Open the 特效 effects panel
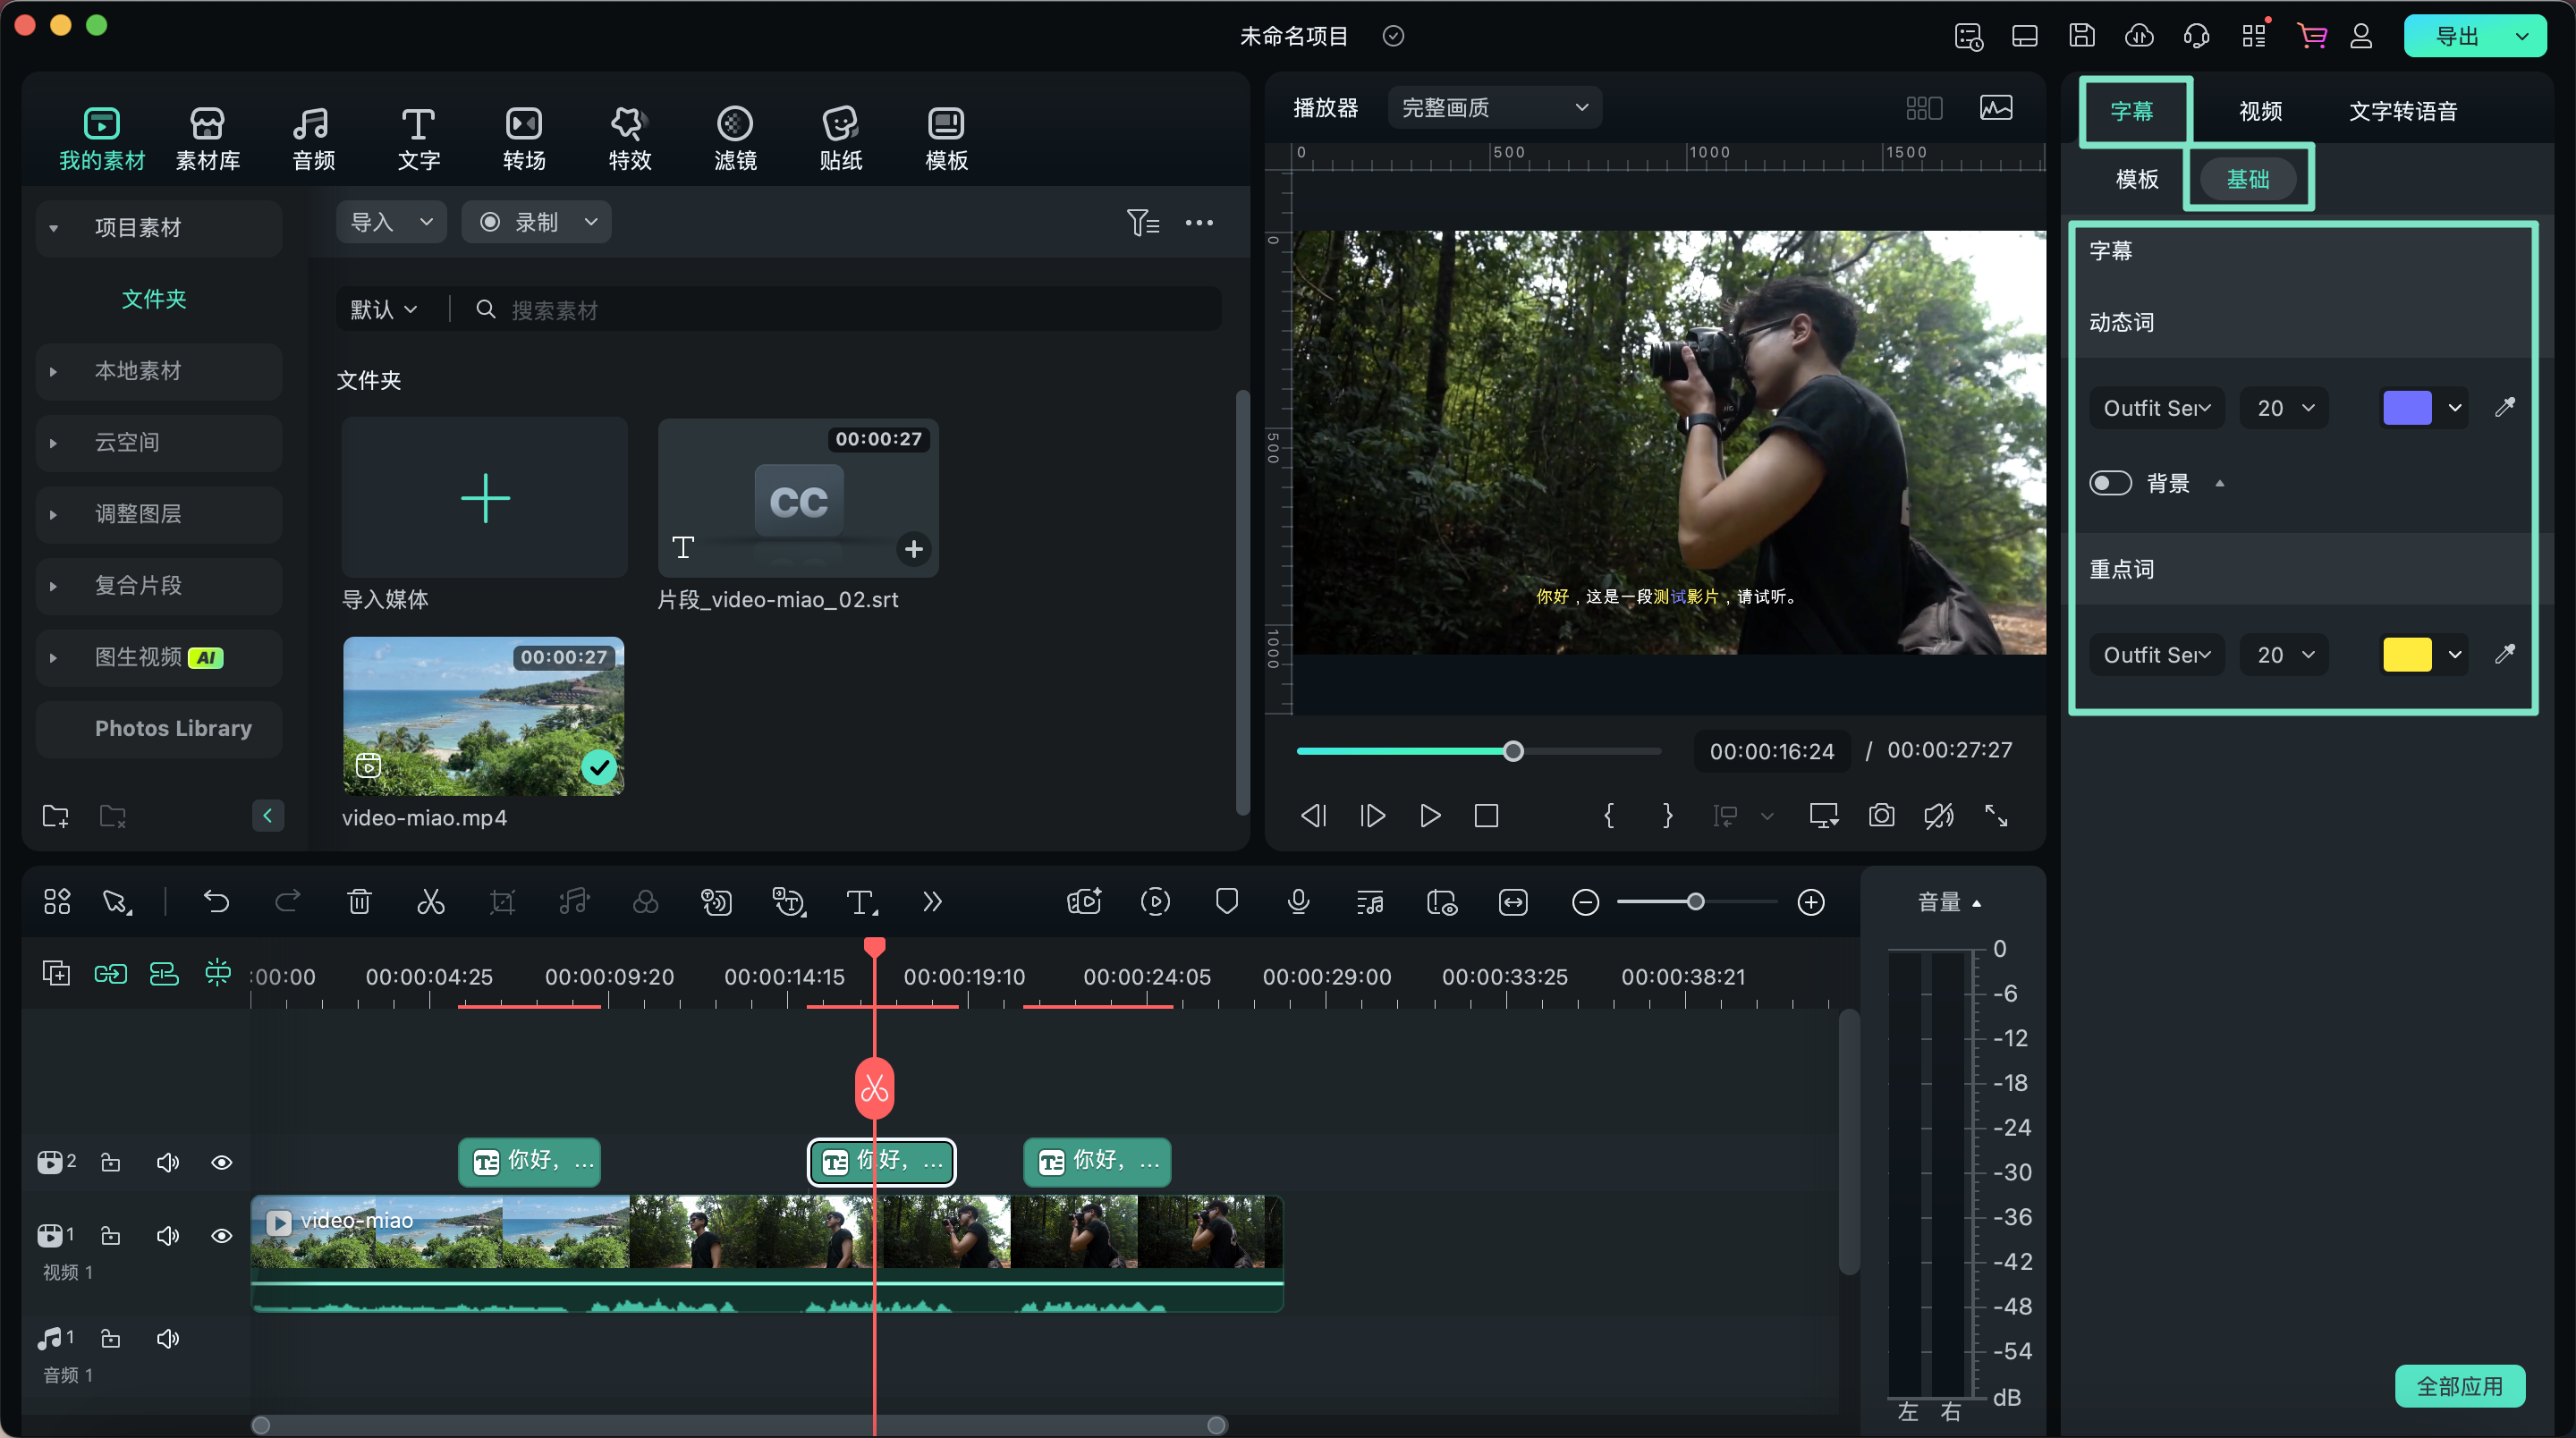The image size is (2576, 1438). (630, 138)
